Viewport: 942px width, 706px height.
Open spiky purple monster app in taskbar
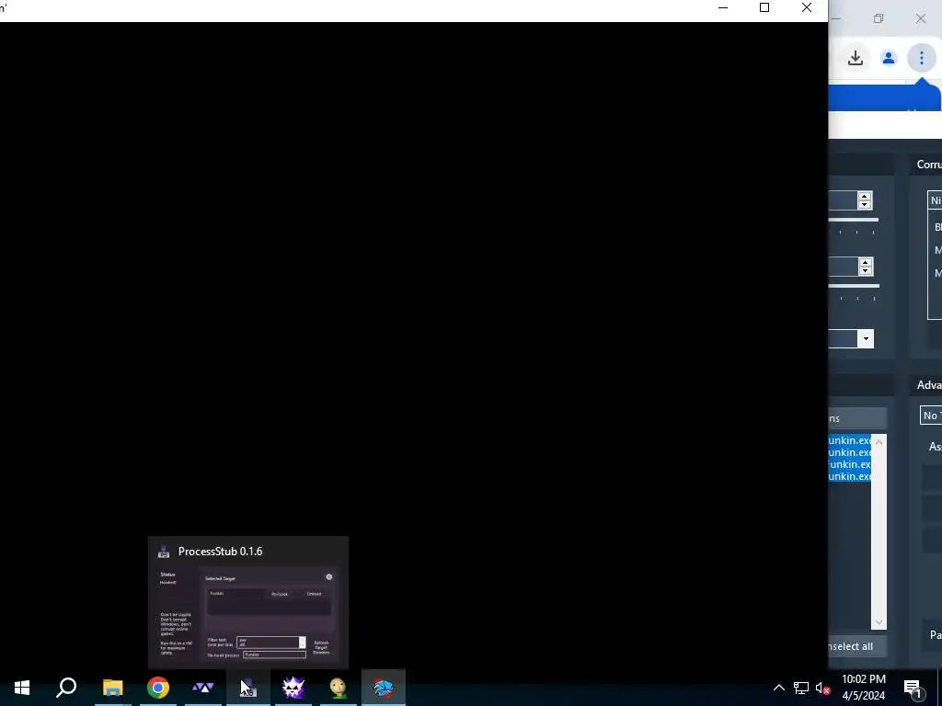[x=293, y=688]
